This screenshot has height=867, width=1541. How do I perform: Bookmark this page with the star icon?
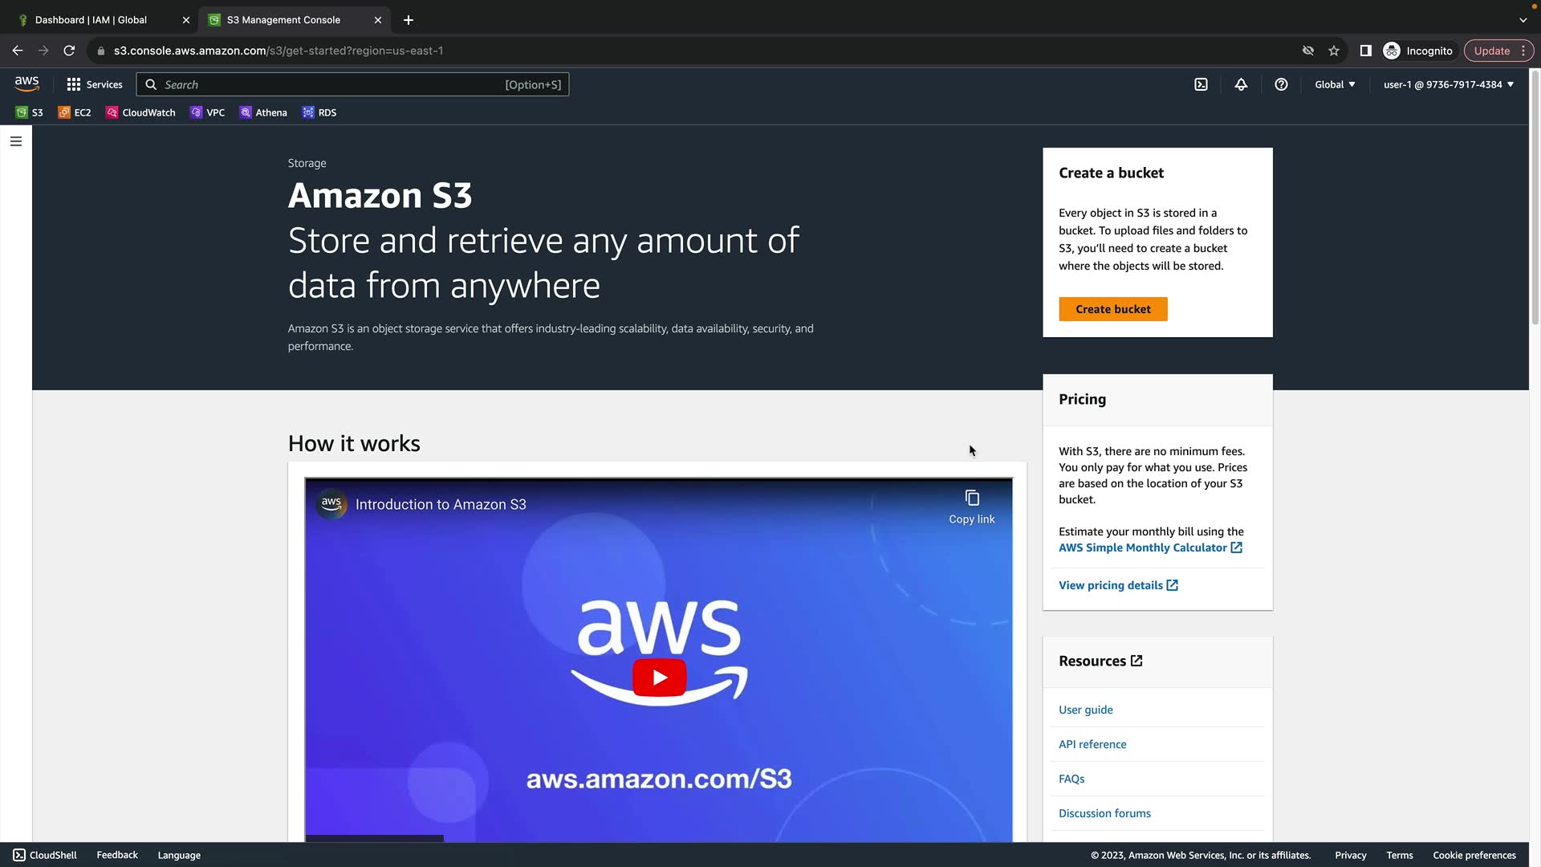click(1334, 51)
